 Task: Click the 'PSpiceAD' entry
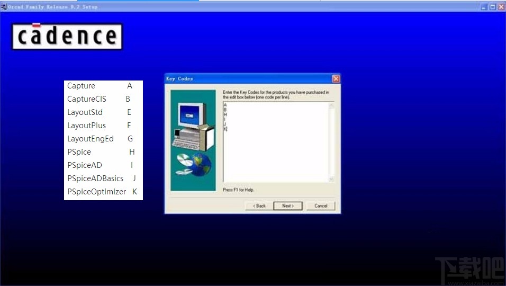(85, 165)
